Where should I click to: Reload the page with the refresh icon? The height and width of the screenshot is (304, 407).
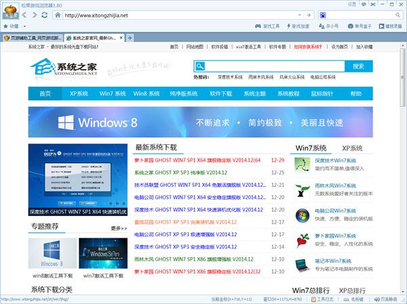click(45, 15)
